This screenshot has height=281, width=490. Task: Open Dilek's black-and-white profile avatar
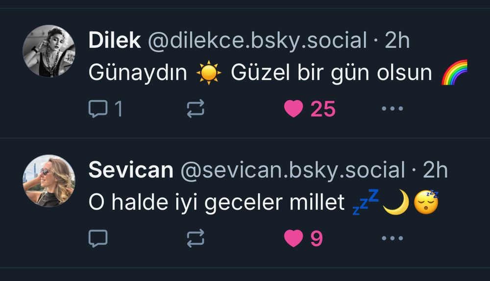(49, 51)
